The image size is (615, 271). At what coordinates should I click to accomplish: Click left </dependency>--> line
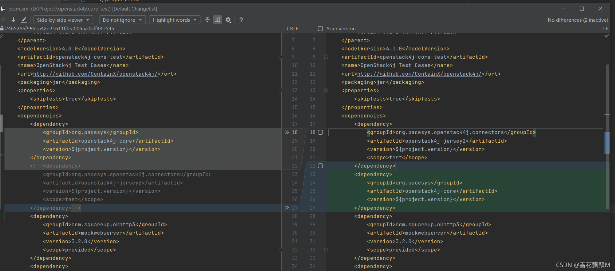pos(56,208)
